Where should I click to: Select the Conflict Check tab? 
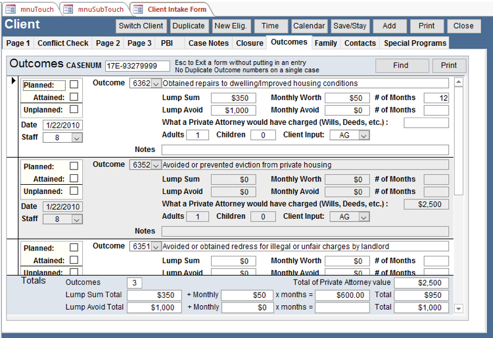tap(63, 43)
